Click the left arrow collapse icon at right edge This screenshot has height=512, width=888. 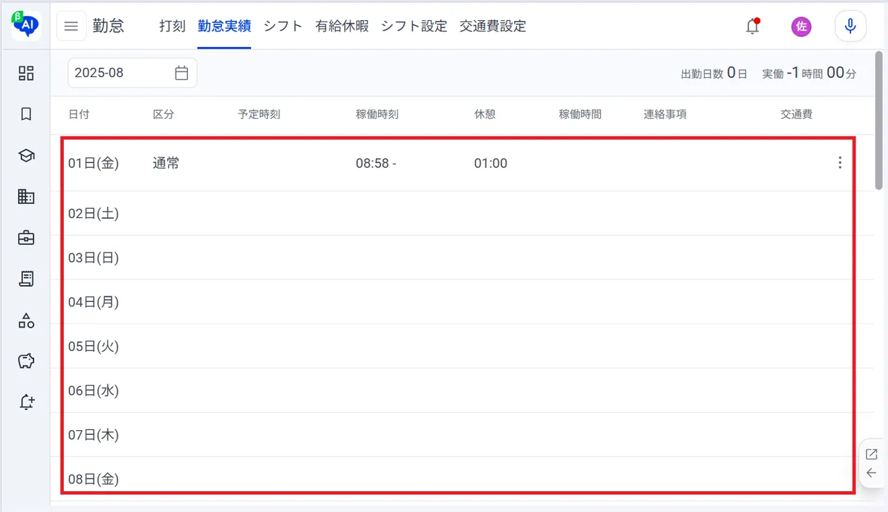[872, 473]
